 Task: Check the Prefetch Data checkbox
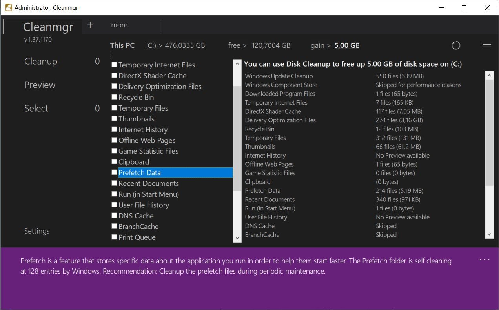[114, 172]
